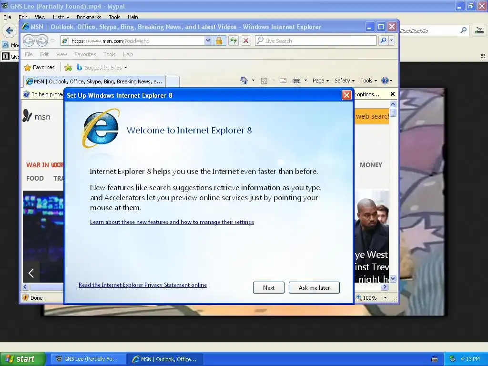Viewport: 488px width, 366px height.
Task: Click the Print icon in command bar
Action: coord(296,81)
